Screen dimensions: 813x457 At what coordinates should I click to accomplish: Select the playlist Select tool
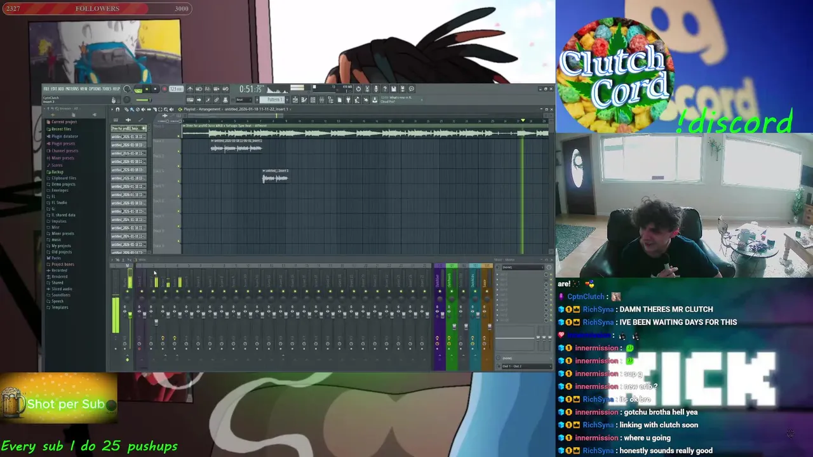160,109
